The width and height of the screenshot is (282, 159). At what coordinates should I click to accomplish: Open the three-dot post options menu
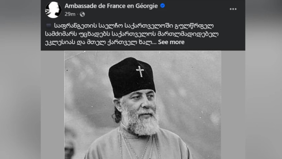[233, 9]
